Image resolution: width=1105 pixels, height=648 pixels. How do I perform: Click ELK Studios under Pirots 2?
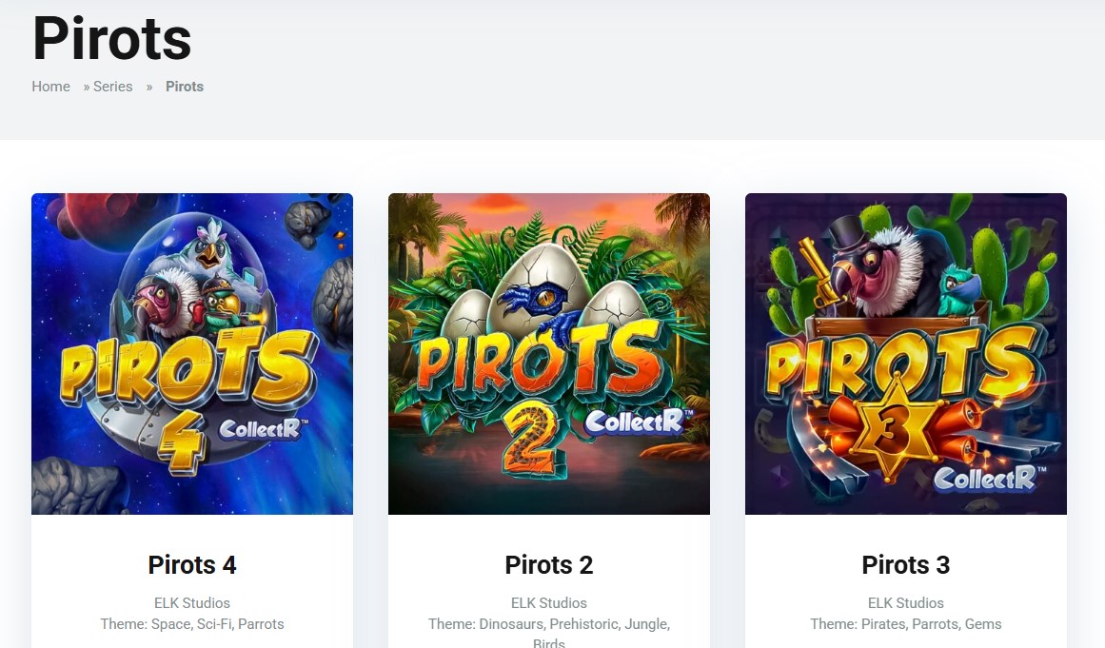click(549, 603)
